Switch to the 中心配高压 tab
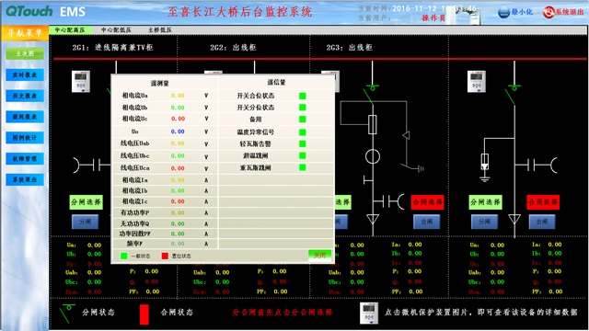589x331 pixels. tap(70, 30)
